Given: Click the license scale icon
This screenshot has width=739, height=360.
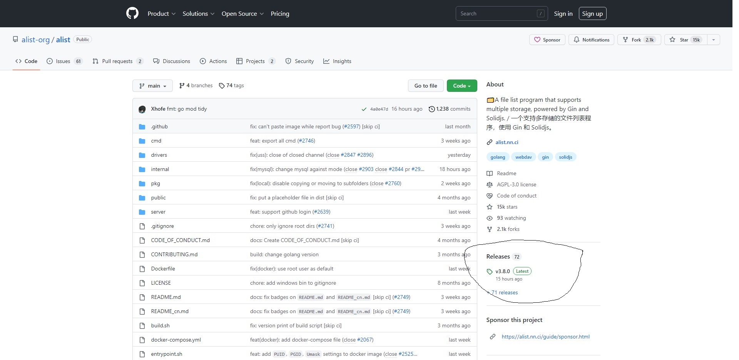Looking at the screenshot, I should 490,184.
